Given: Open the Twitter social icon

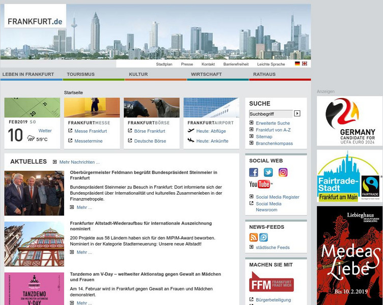Looking at the screenshot, I should [x=268, y=172].
